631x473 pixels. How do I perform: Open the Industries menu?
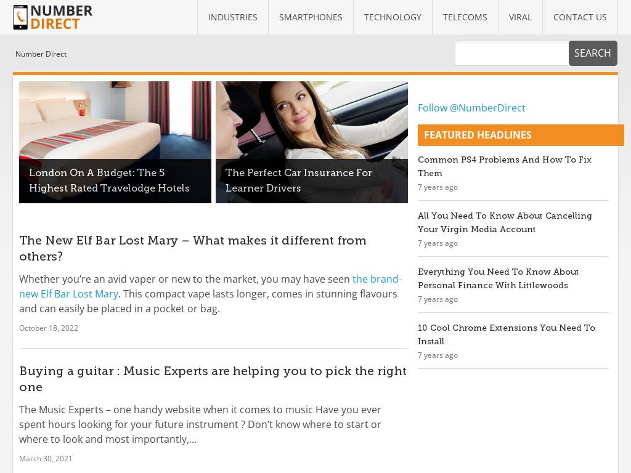pyautogui.click(x=232, y=17)
